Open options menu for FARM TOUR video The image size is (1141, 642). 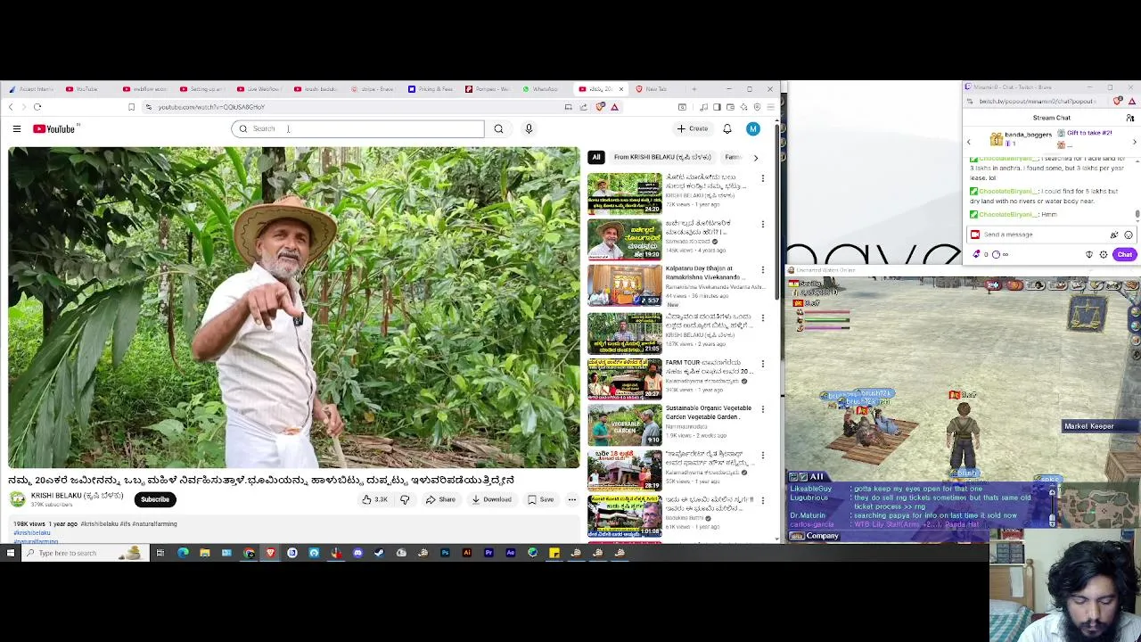click(x=763, y=364)
